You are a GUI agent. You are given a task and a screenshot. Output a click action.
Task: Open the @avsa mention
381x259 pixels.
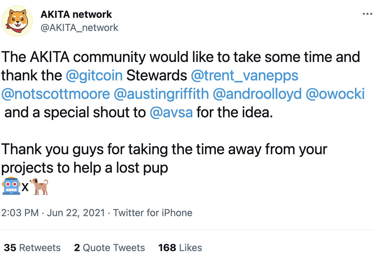[171, 113]
